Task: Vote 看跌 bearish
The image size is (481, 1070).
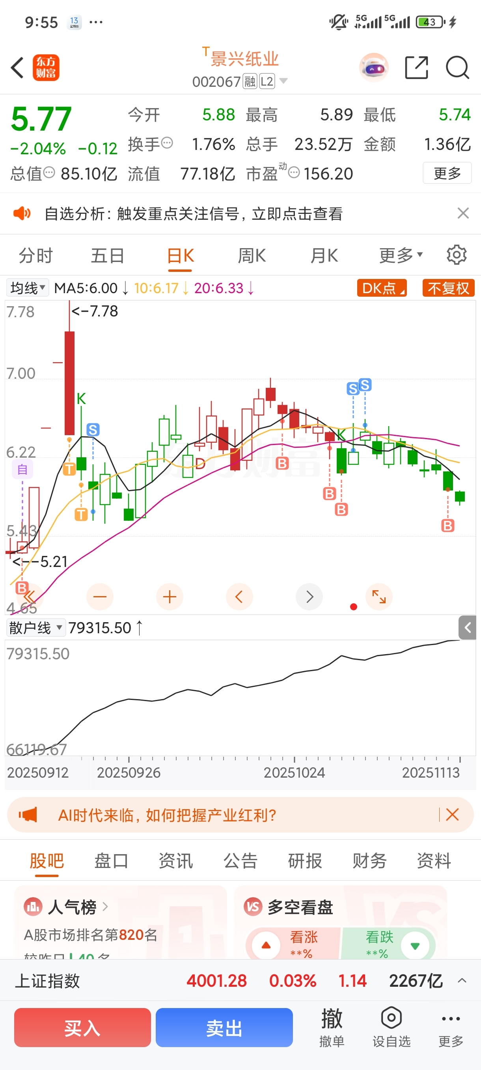Action: [x=388, y=945]
